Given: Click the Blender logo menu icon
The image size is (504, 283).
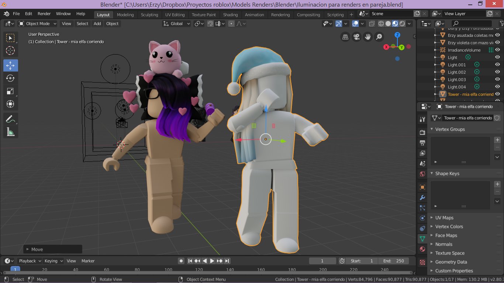Looking at the screenshot, I should (x=6, y=14).
